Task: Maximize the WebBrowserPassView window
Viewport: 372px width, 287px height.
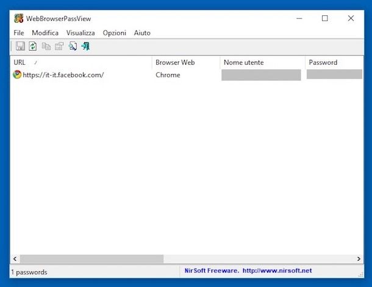Action: [x=325, y=18]
